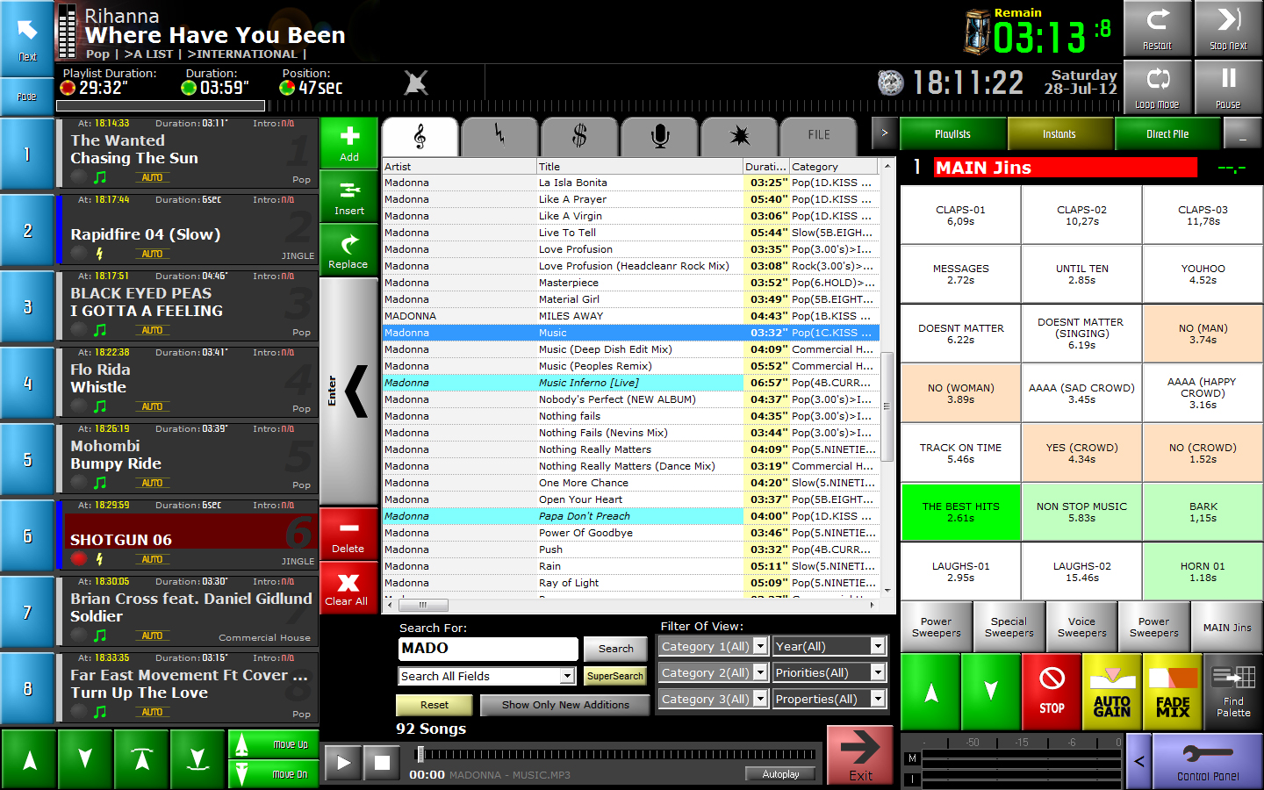Toggle the Autoplay preview option
1264x790 pixels.
[780, 774]
